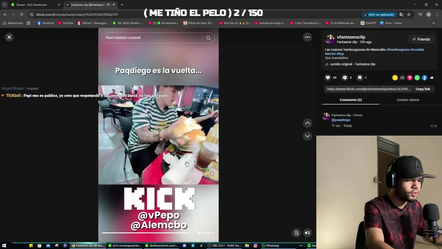
Task: Open WhatsApp from taskbar
Action: click(x=270, y=246)
